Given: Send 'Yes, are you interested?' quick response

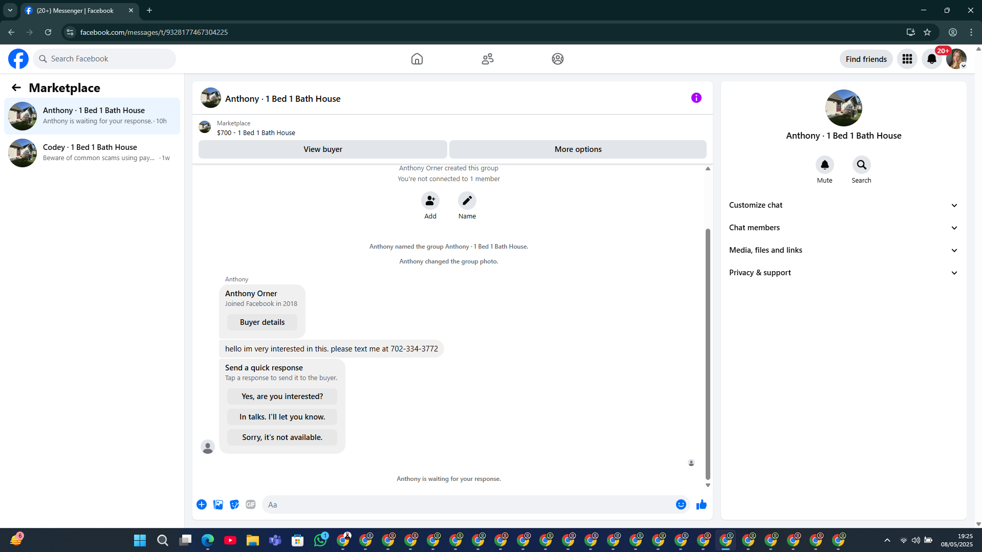Looking at the screenshot, I should pyautogui.click(x=282, y=396).
